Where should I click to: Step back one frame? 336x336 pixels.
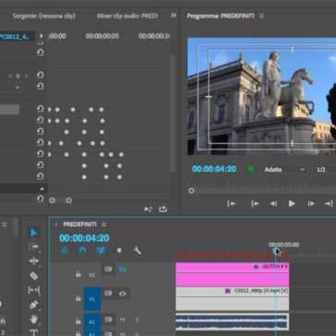point(273,203)
